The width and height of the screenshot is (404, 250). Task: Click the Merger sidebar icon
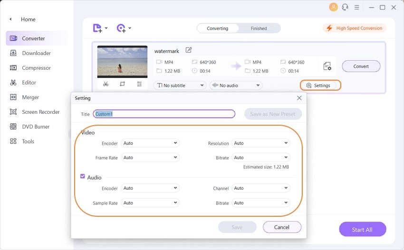13,97
